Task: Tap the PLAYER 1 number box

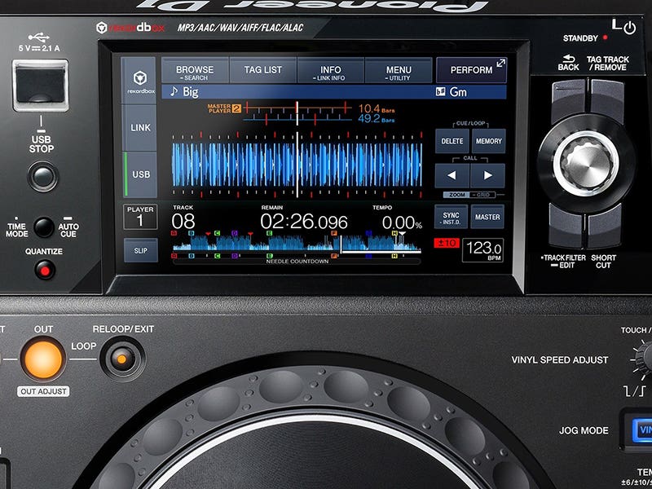Action: 140,217
